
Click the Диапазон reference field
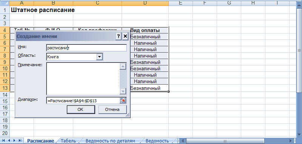tap(83, 100)
